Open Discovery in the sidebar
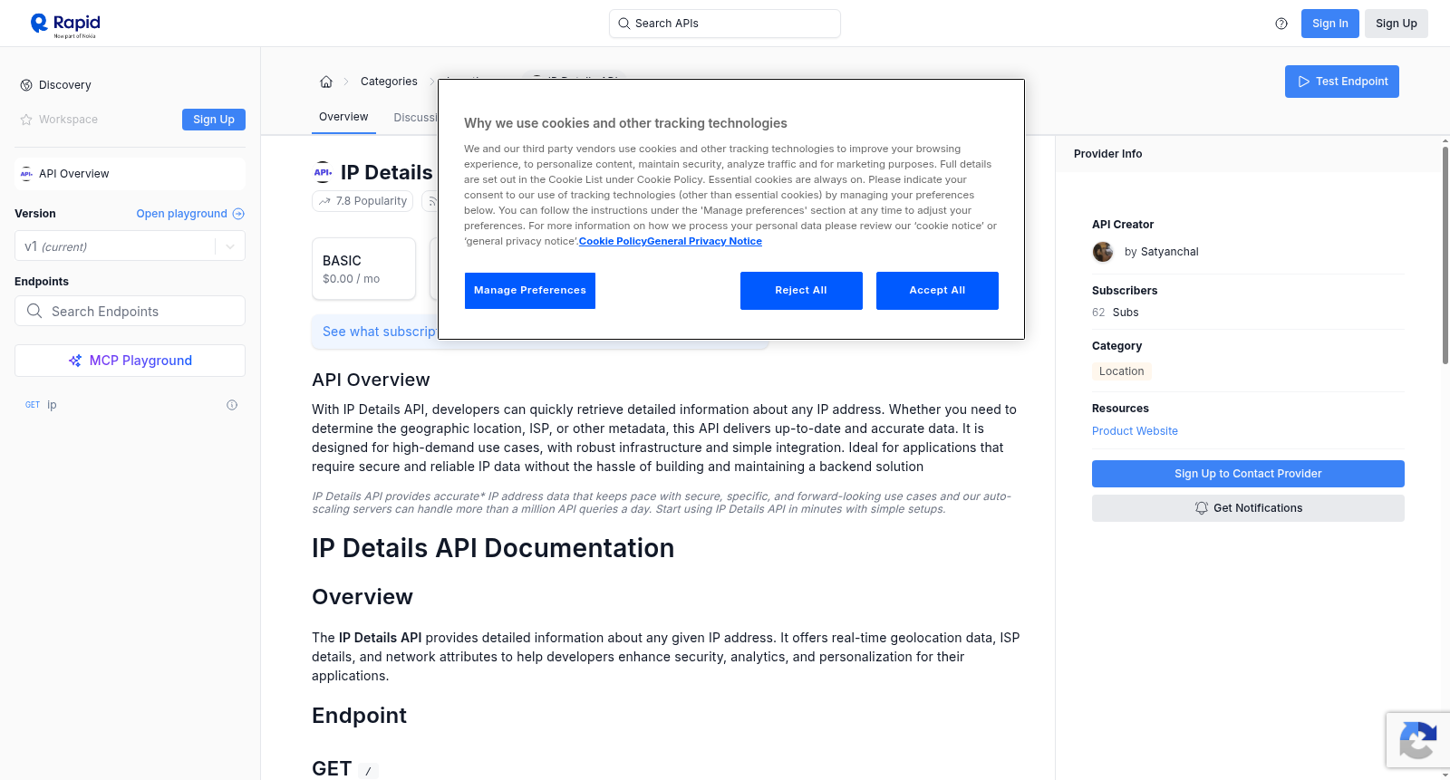The height and width of the screenshot is (780, 1450). click(x=65, y=85)
